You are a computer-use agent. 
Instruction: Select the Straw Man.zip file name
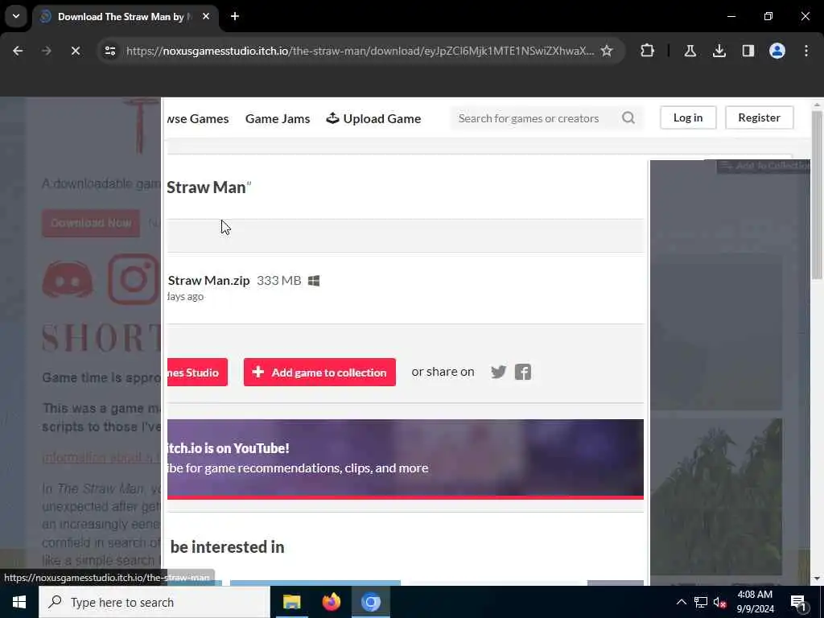[x=208, y=281]
